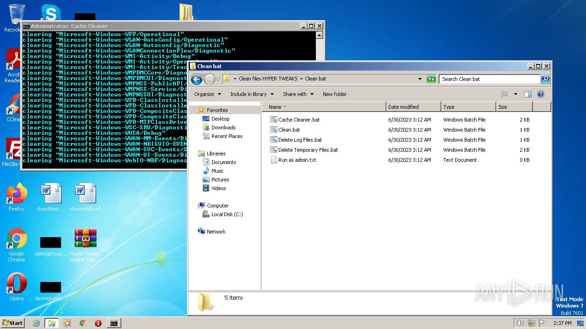This screenshot has width=586, height=329.
Task: Click the Explorer Forward arrow button
Action: point(209,79)
